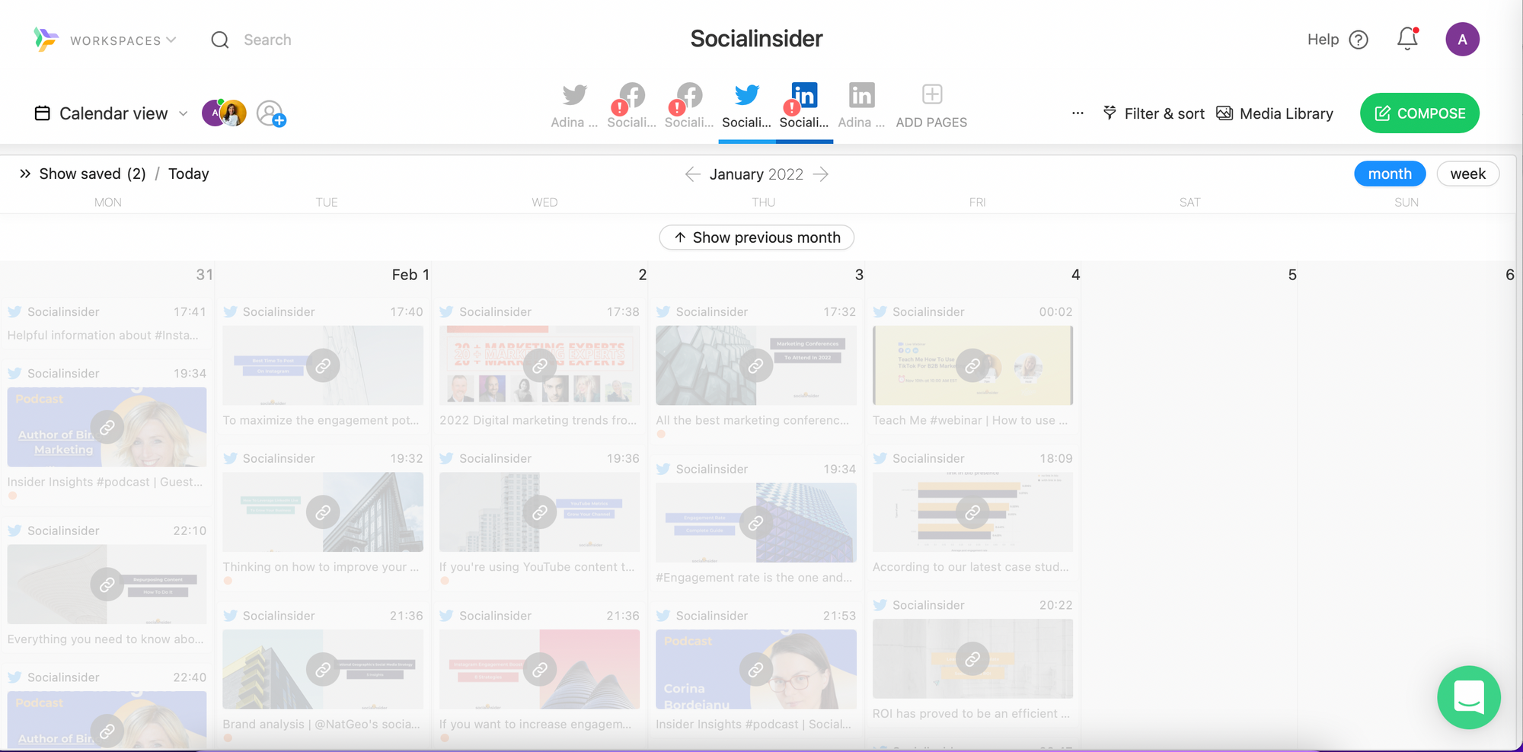The width and height of the screenshot is (1523, 752).
Task: Select the second Socialinsider Facebook page tab
Action: click(689, 106)
